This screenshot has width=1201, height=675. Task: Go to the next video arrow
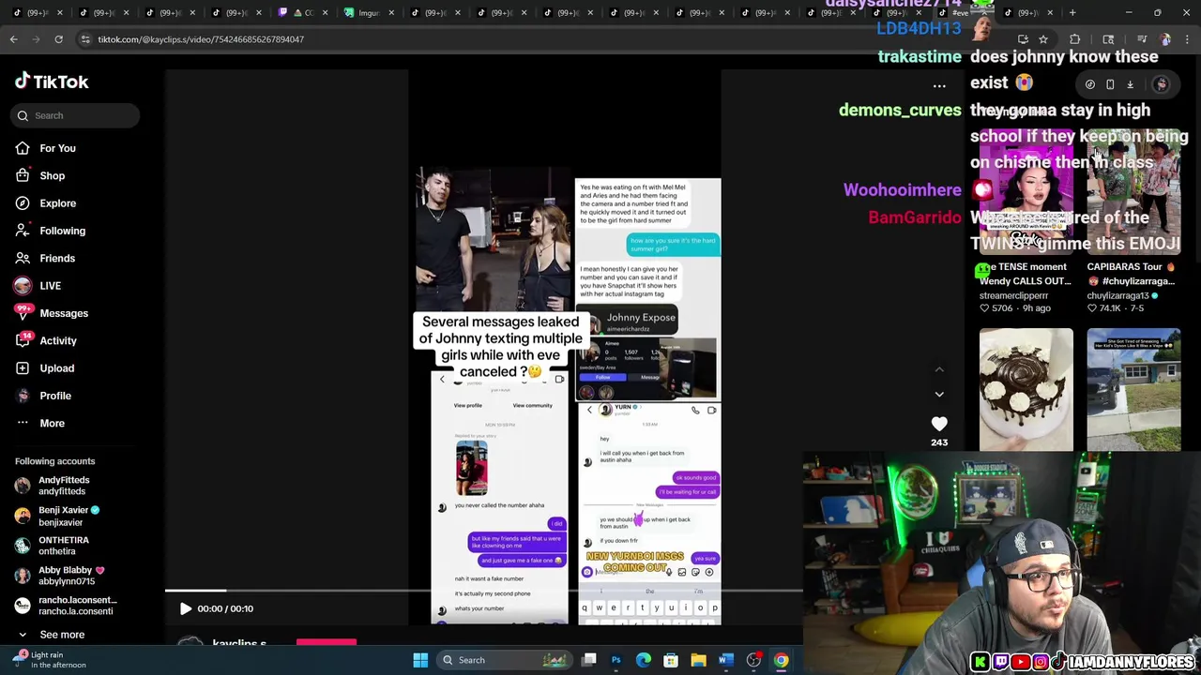[x=939, y=394]
